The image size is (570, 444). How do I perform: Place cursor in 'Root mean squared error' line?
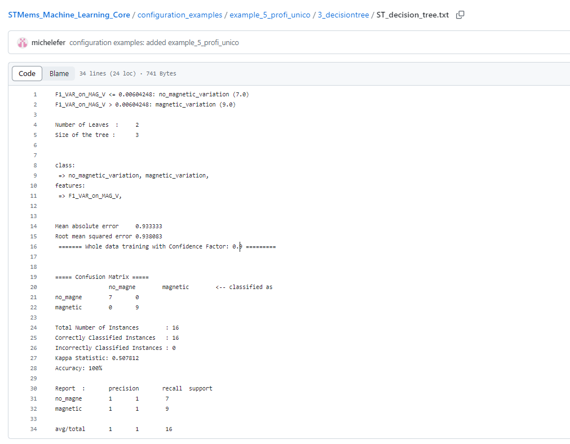[108, 237]
